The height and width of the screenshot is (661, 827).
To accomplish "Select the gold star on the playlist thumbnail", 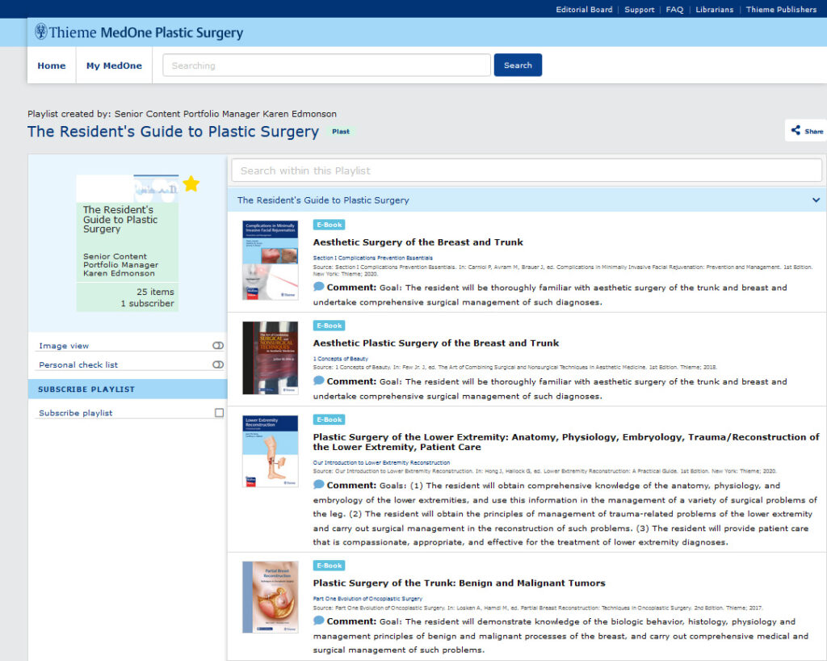I will pos(191,183).
